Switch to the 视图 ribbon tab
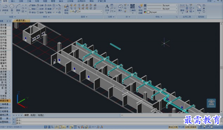The height and width of the screenshot is (130, 223). (x=45, y=1)
